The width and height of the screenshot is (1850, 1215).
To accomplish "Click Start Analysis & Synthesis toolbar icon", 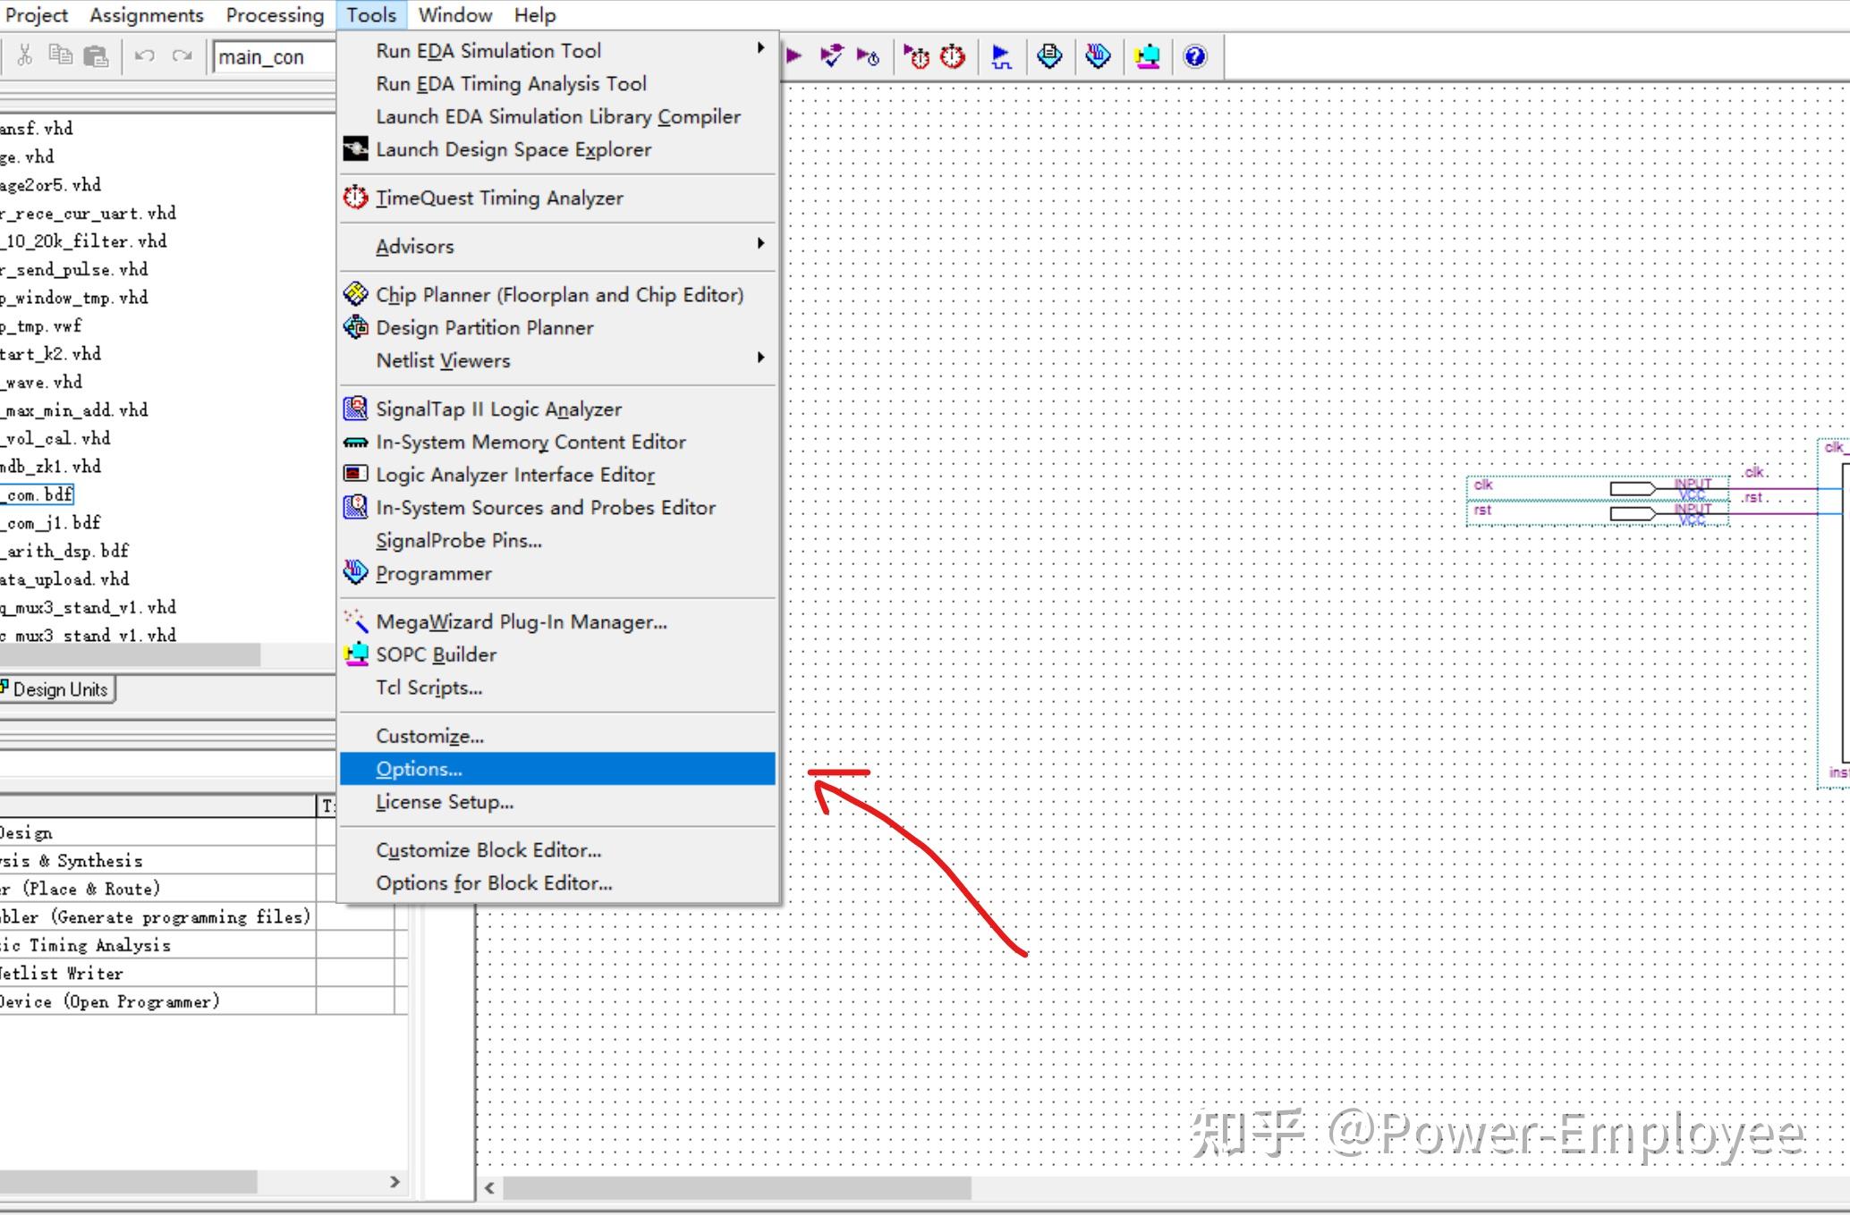I will coord(831,56).
